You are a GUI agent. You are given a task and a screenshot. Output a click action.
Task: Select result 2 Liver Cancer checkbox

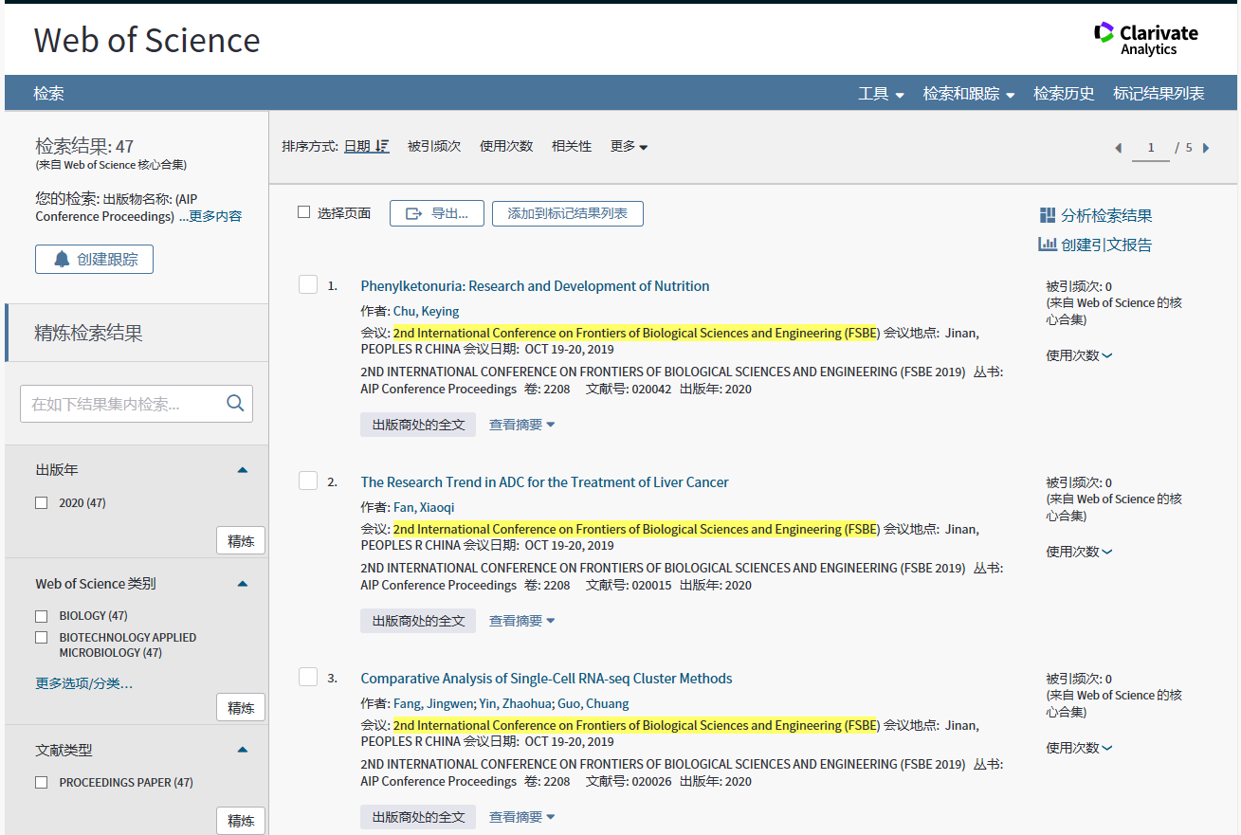pos(308,481)
